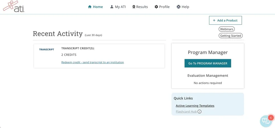Open the Profile tab

point(162,7)
